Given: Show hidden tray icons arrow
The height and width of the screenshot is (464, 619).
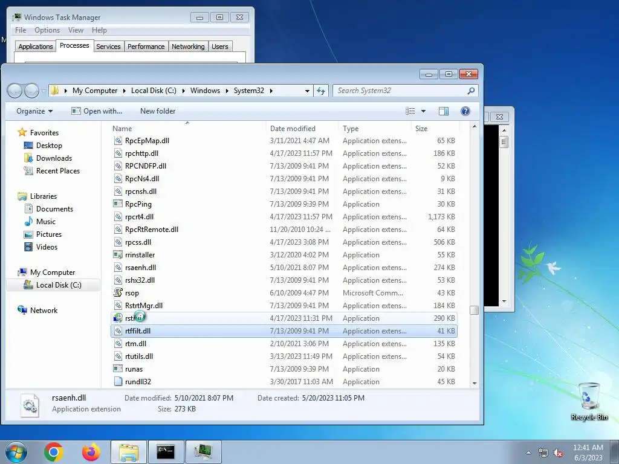Looking at the screenshot, I should [528, 453].
